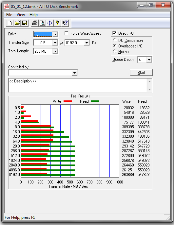Click the New file toolbar icon
Image resolution: width=174 pixels, height=225 pixels.
(10, 23)
